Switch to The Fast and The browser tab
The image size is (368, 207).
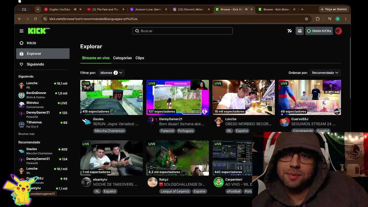[105, 9]
